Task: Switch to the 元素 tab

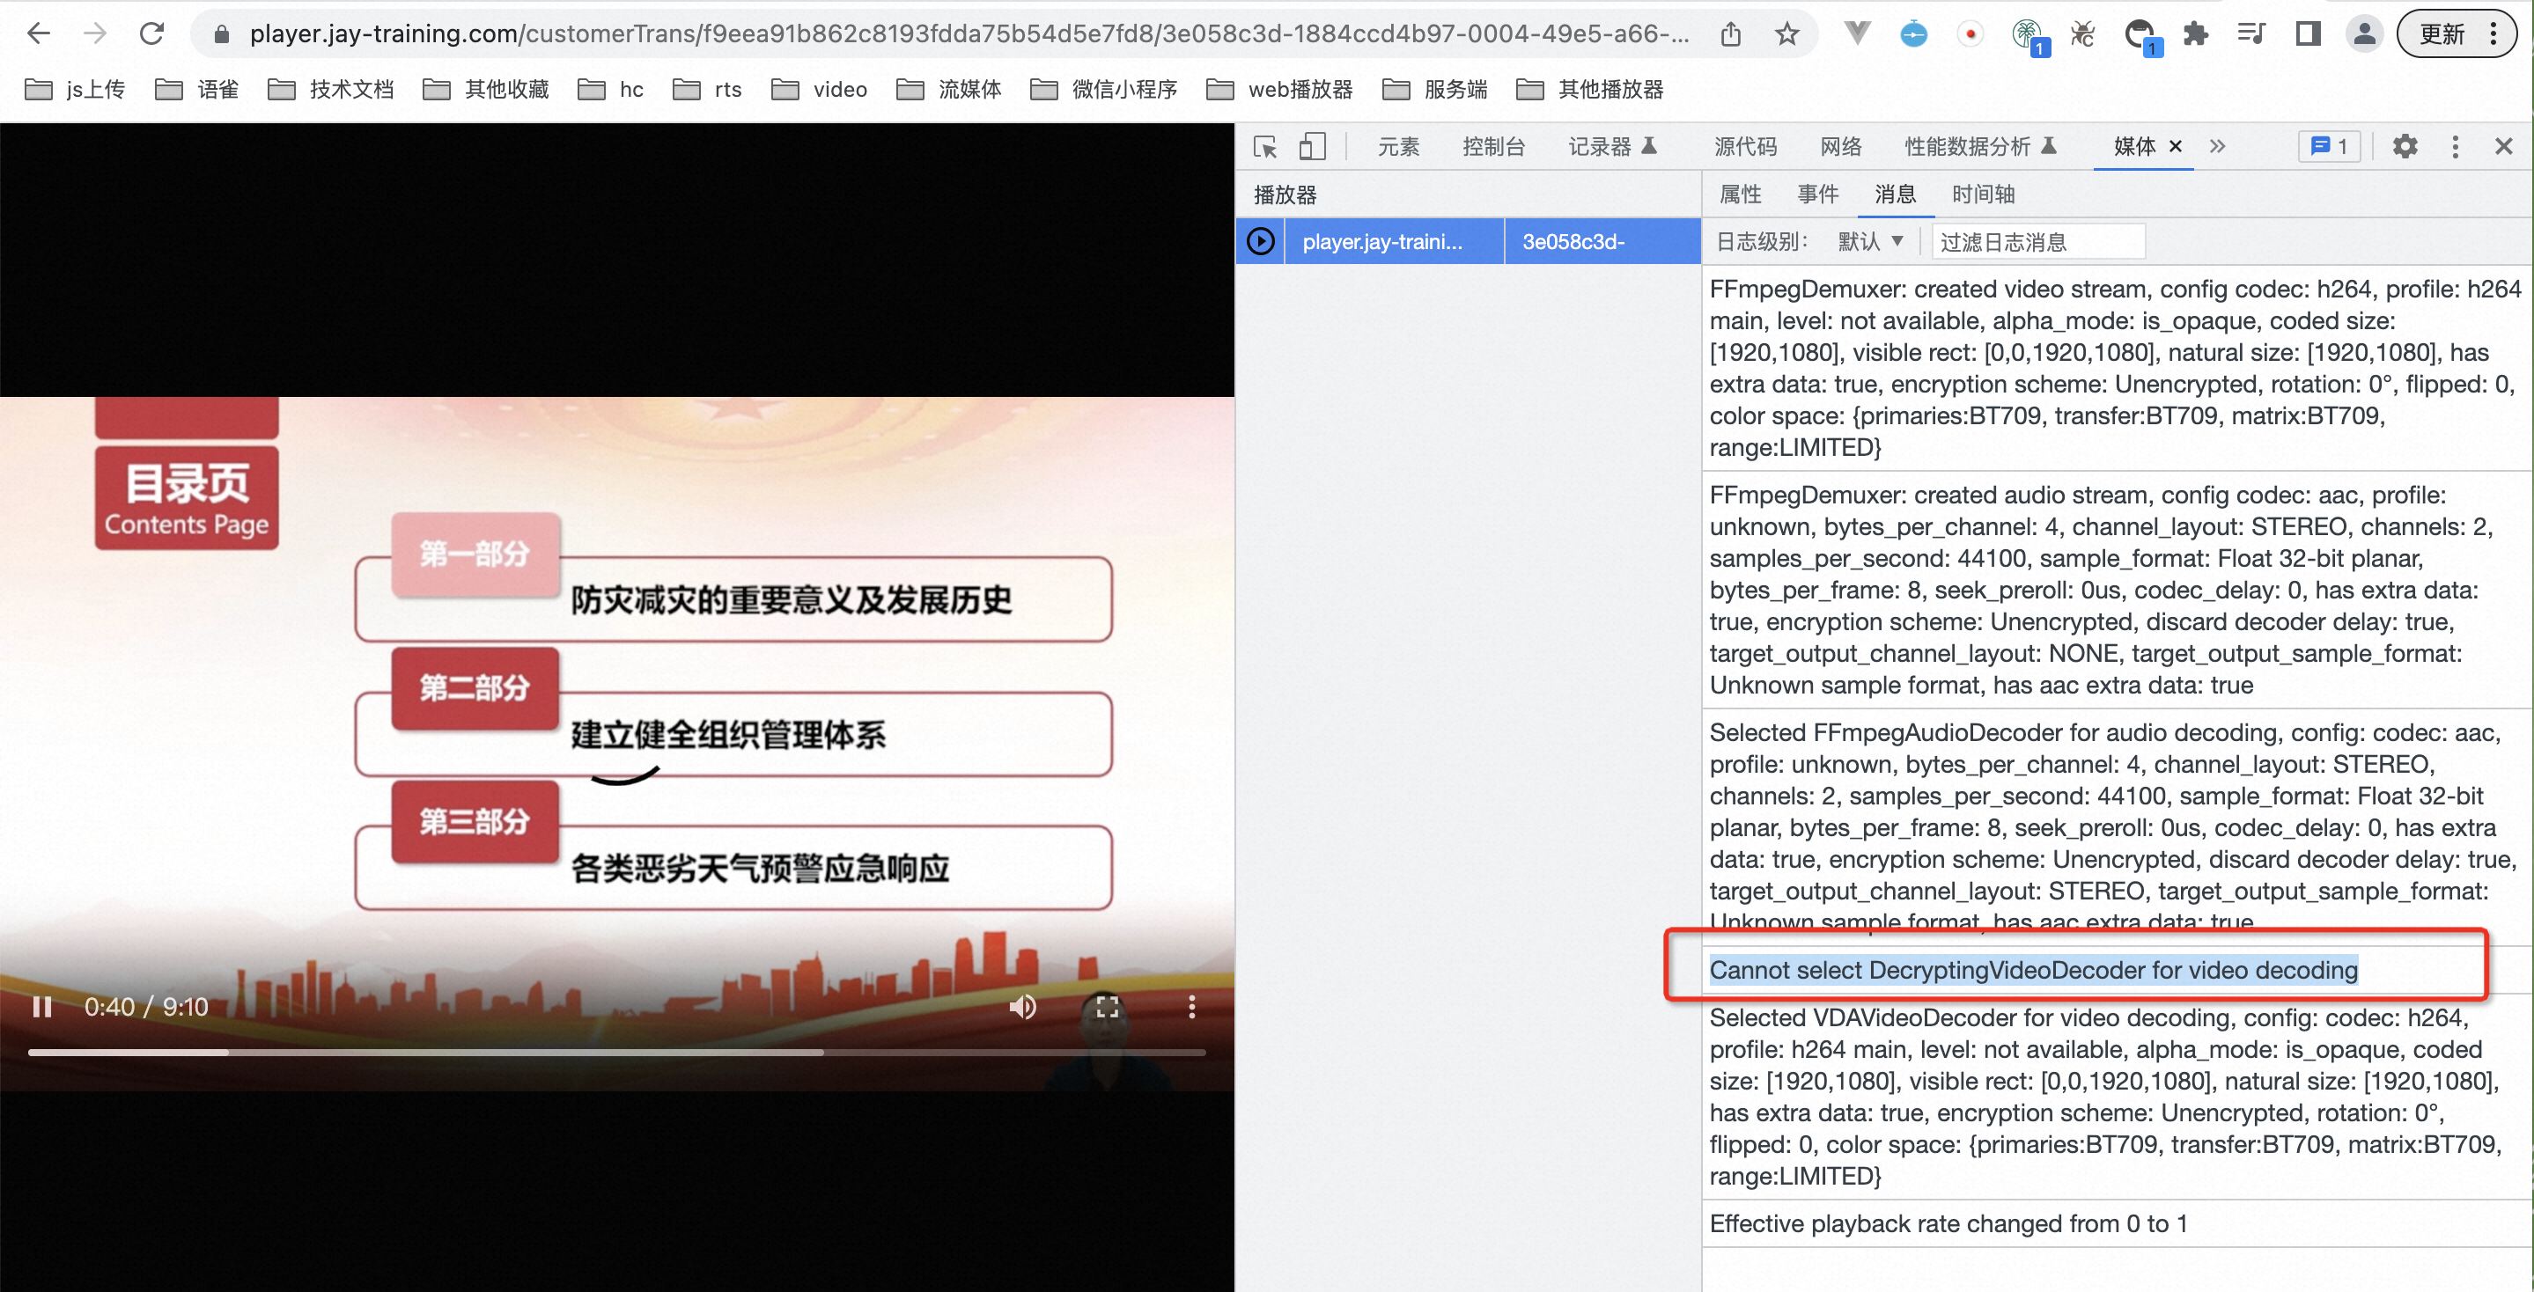Action: coord(1398,146)
